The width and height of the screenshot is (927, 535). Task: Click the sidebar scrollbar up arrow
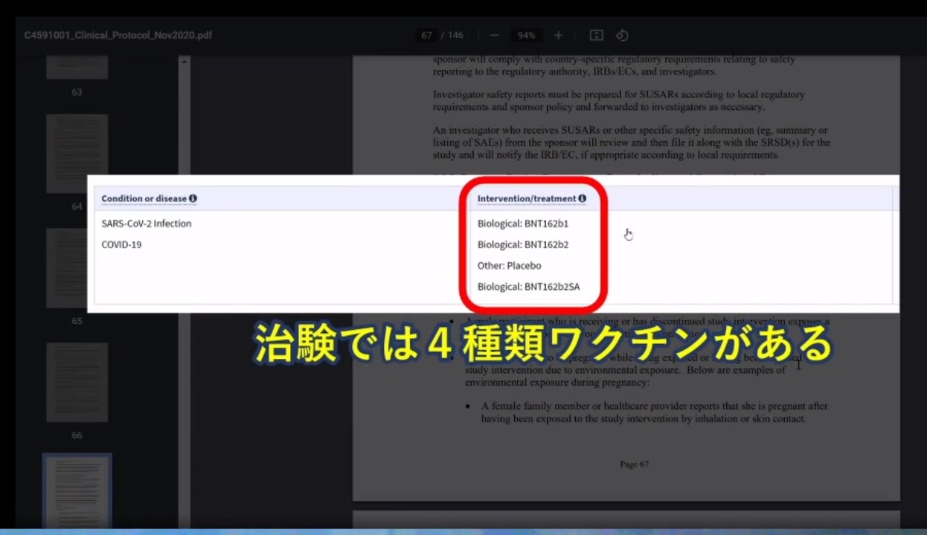pyautogui.click(x=185, y=61)
